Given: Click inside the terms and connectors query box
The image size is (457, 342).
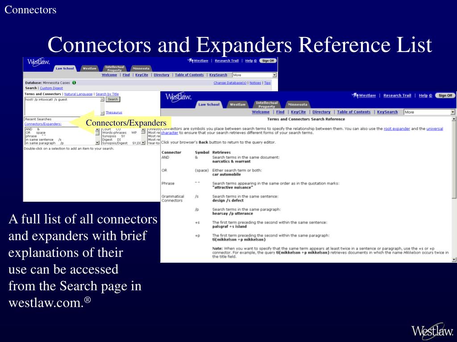Looking at the screenshot, I should pos(62,106).
